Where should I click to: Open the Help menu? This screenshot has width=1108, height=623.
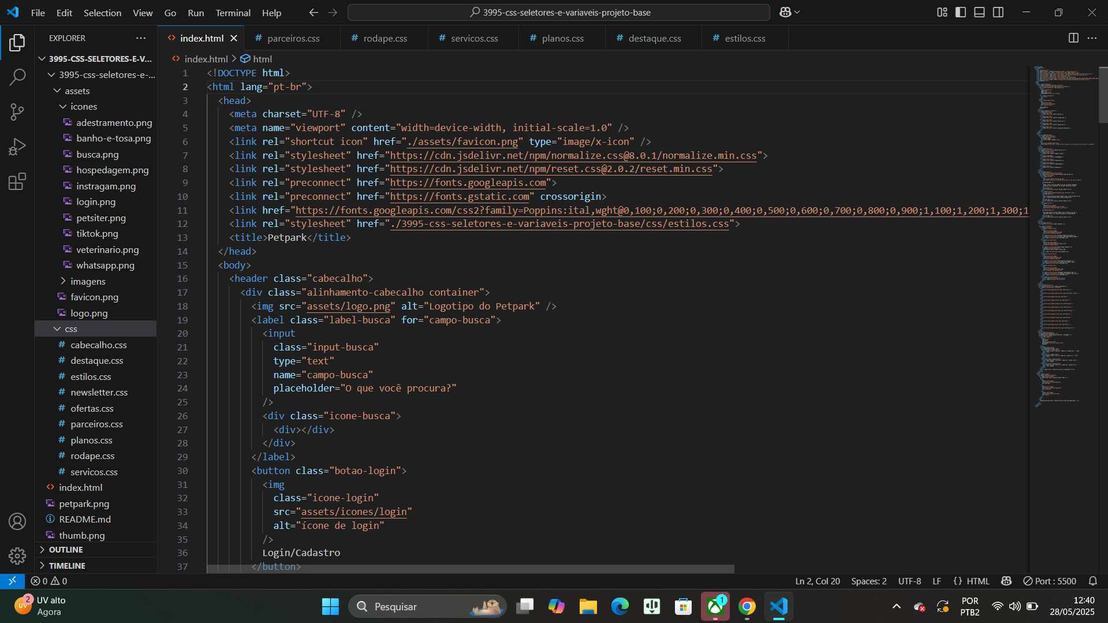pos(271,13)
